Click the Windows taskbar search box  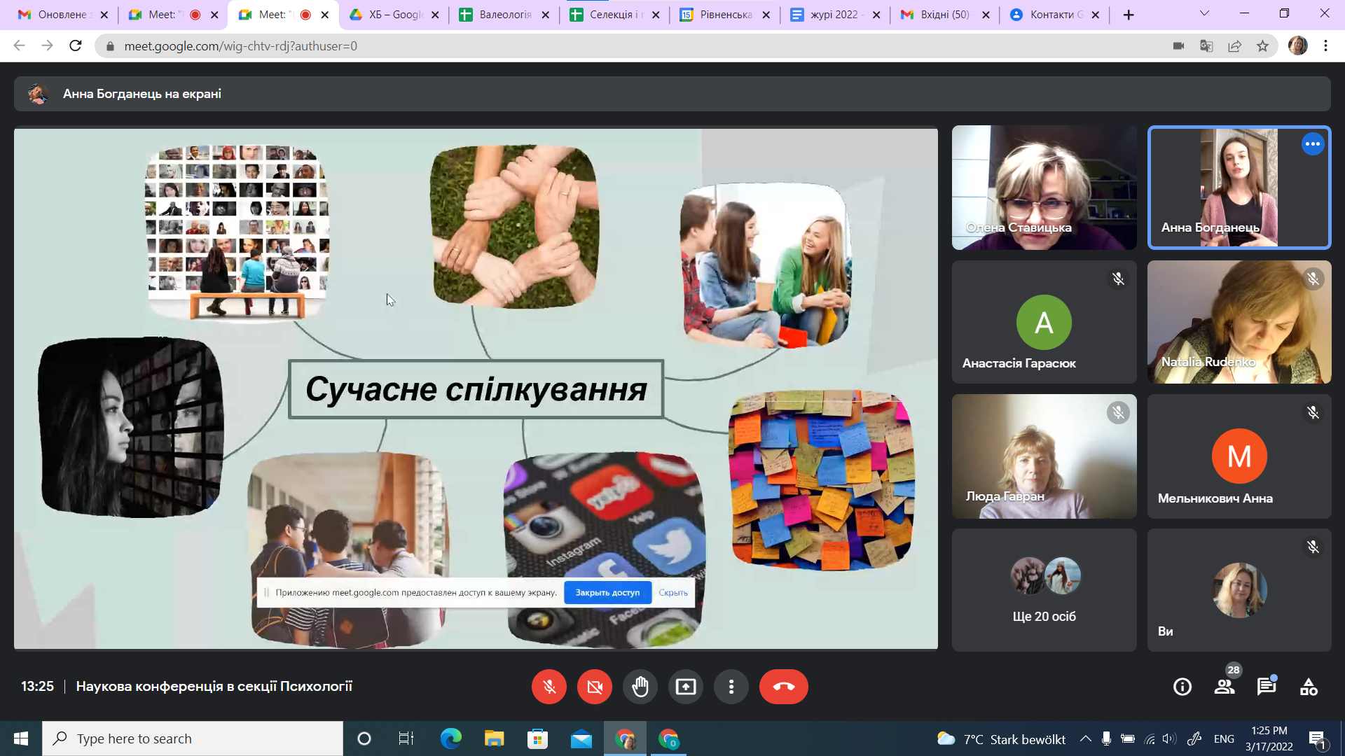[x=193, y=738]
